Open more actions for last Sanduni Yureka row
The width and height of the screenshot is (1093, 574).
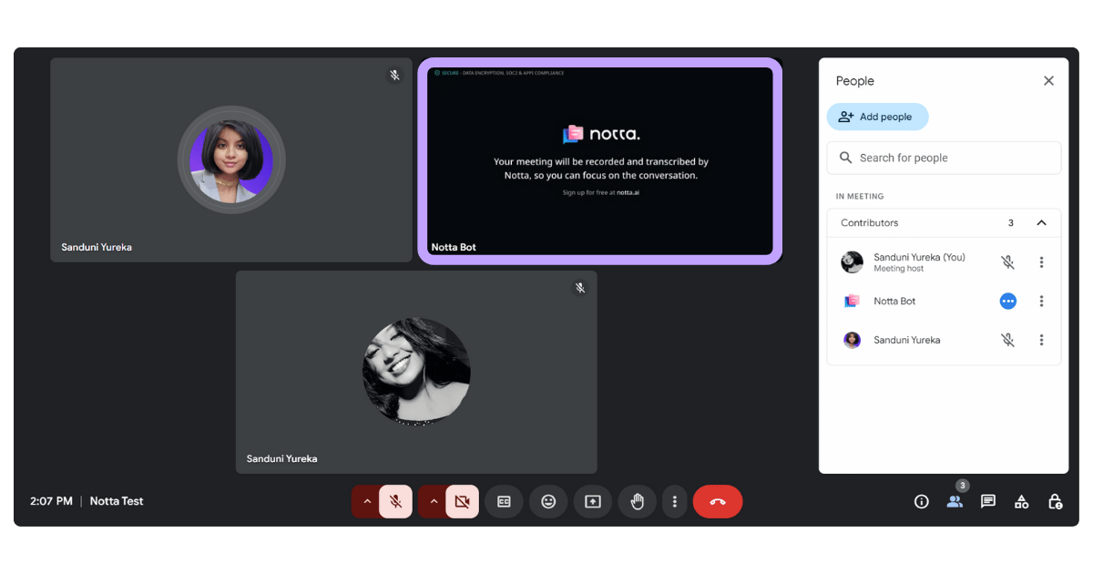click(x=1041, y=340)
